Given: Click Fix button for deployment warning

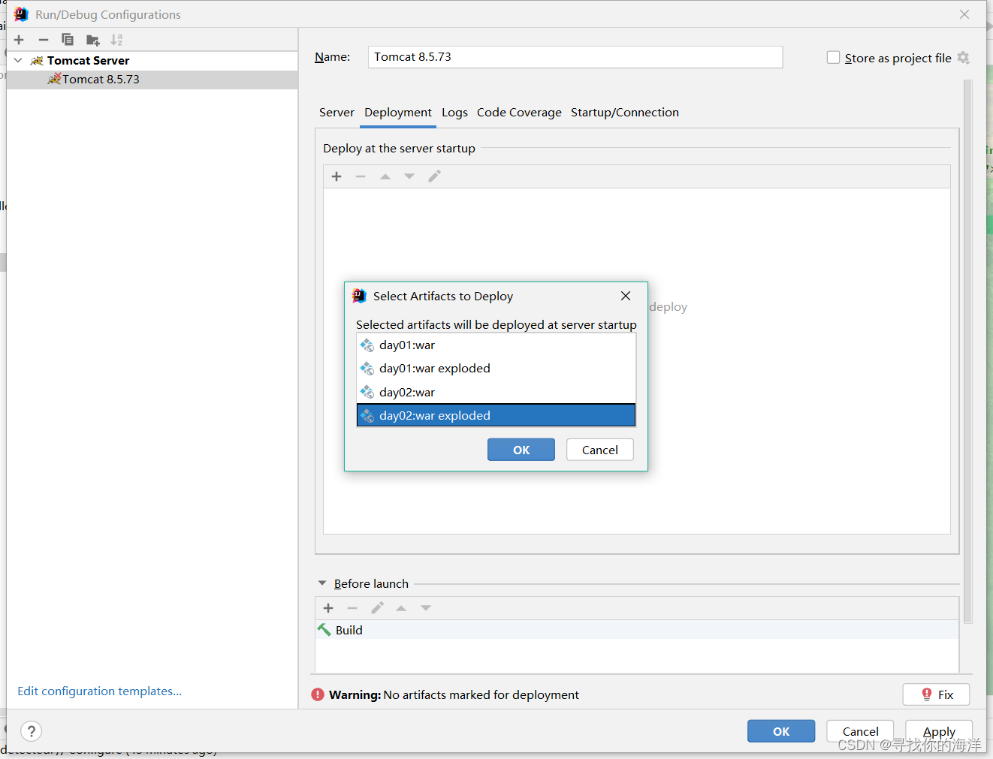Looking at the screenshot, I should click(x=936, y=694).
